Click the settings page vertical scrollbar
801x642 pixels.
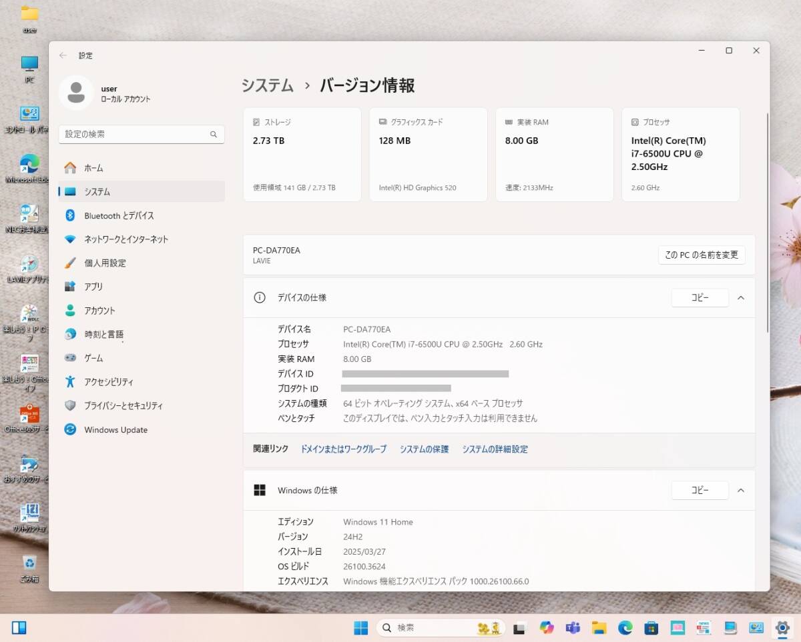coord(768,223)
